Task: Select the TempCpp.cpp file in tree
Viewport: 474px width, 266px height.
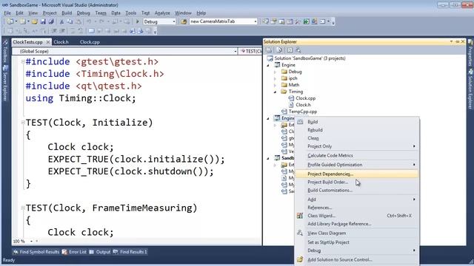Action: [303, 112]
